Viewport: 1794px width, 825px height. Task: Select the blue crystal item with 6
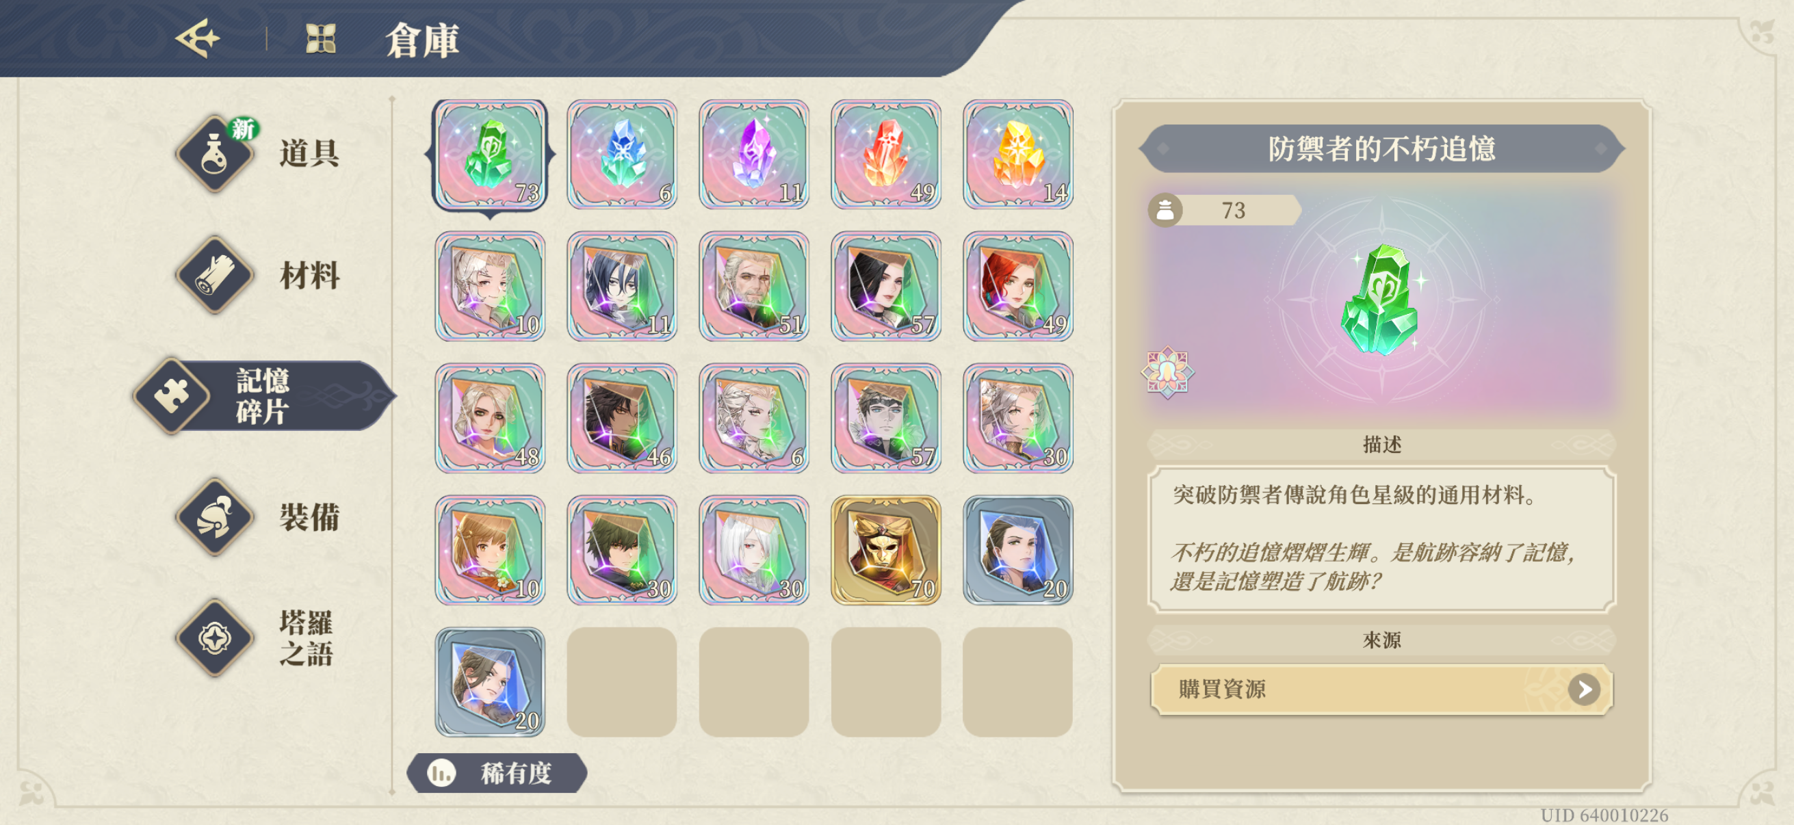pyautogui.click(x=622, y=155)
